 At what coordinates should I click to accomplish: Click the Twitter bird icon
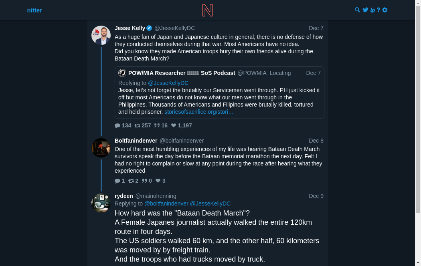pyautogui.click(x=365, y=10)
